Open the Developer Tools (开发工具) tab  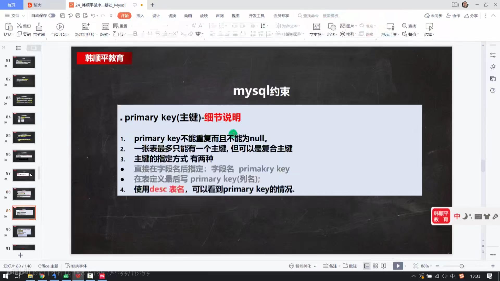click(257, 16)
